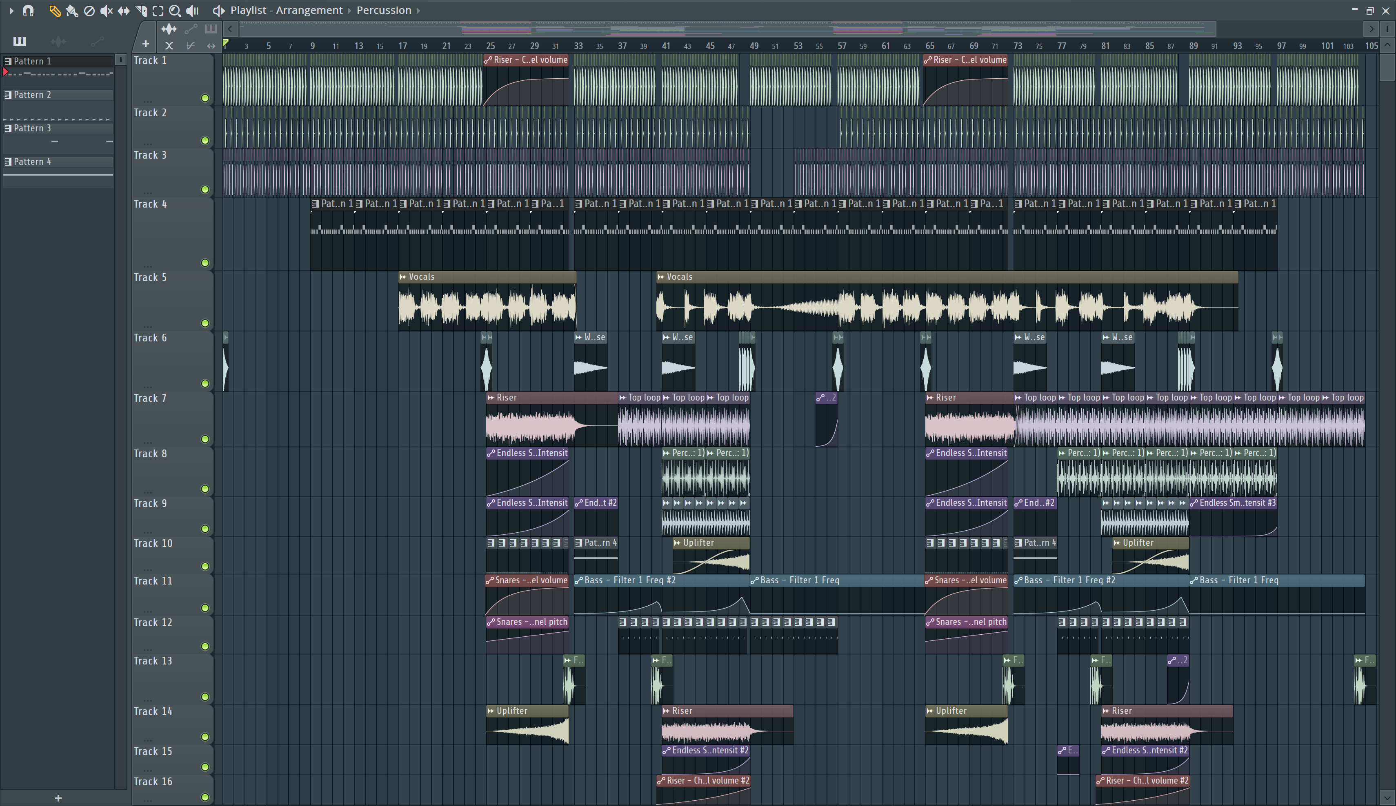Select Pattern 2 in the picker
Screen dimensions: 1396x806
pyautogui.click(x=58, y=95)
